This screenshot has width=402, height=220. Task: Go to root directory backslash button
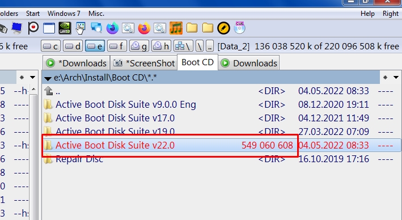tap(200, 46)
